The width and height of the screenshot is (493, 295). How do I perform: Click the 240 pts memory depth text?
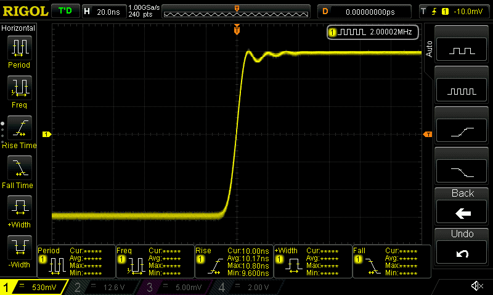pyautogui.click(x=141, y=14)
